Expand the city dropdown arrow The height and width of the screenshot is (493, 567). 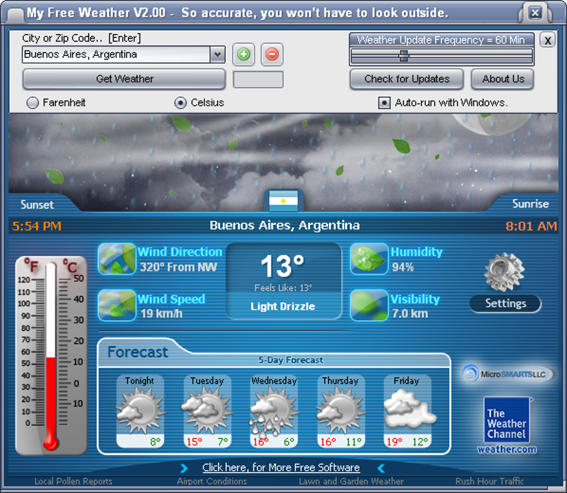pos(217,54)
